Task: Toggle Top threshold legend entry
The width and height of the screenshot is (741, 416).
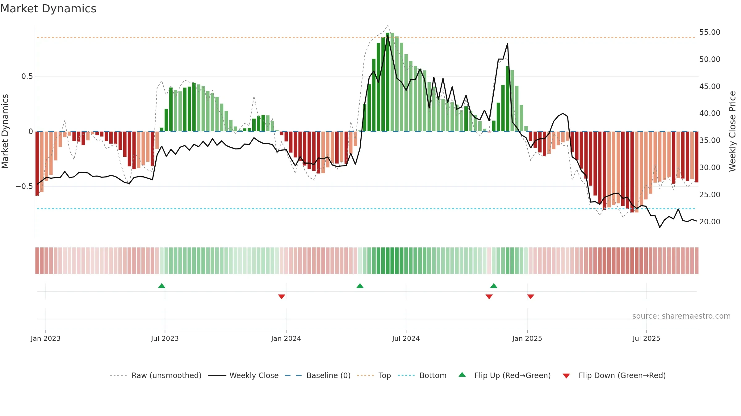Action: pyautogui.click(x=374, y=375)
